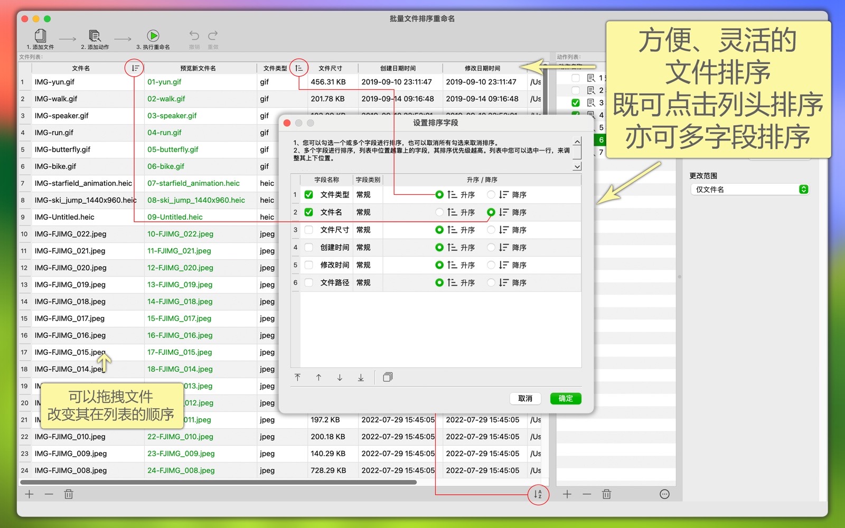Sort by 文件尺寸 column header
Image resolution: width=845 pixels, height=528 pixels.
point(331,68)
